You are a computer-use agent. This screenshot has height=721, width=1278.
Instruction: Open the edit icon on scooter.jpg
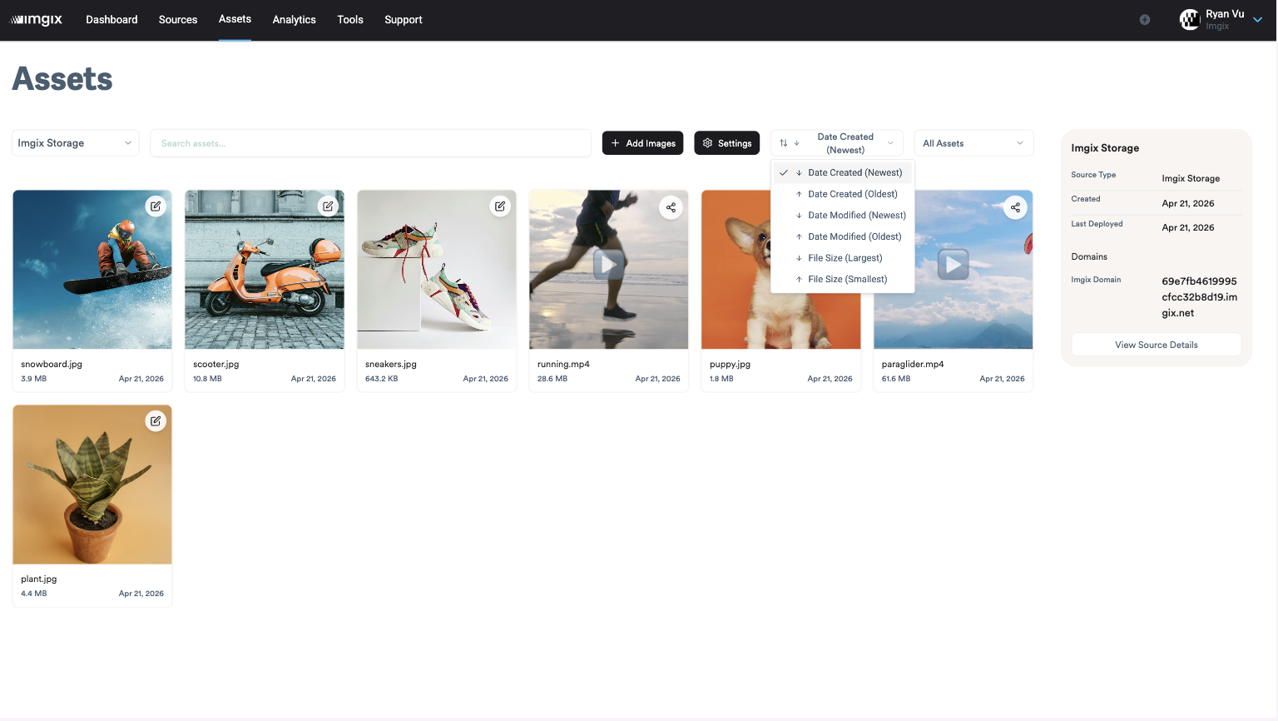(328, 206)
